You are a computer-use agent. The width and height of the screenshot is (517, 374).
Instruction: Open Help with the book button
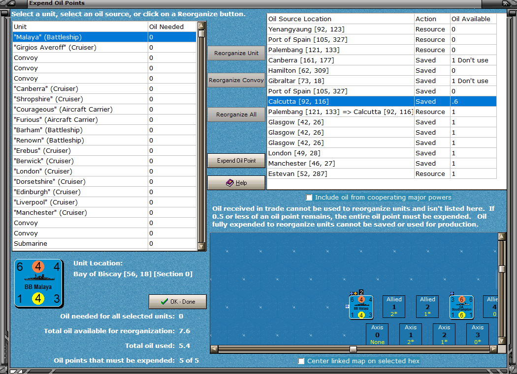pyautogui.click(x=236, y=183)
